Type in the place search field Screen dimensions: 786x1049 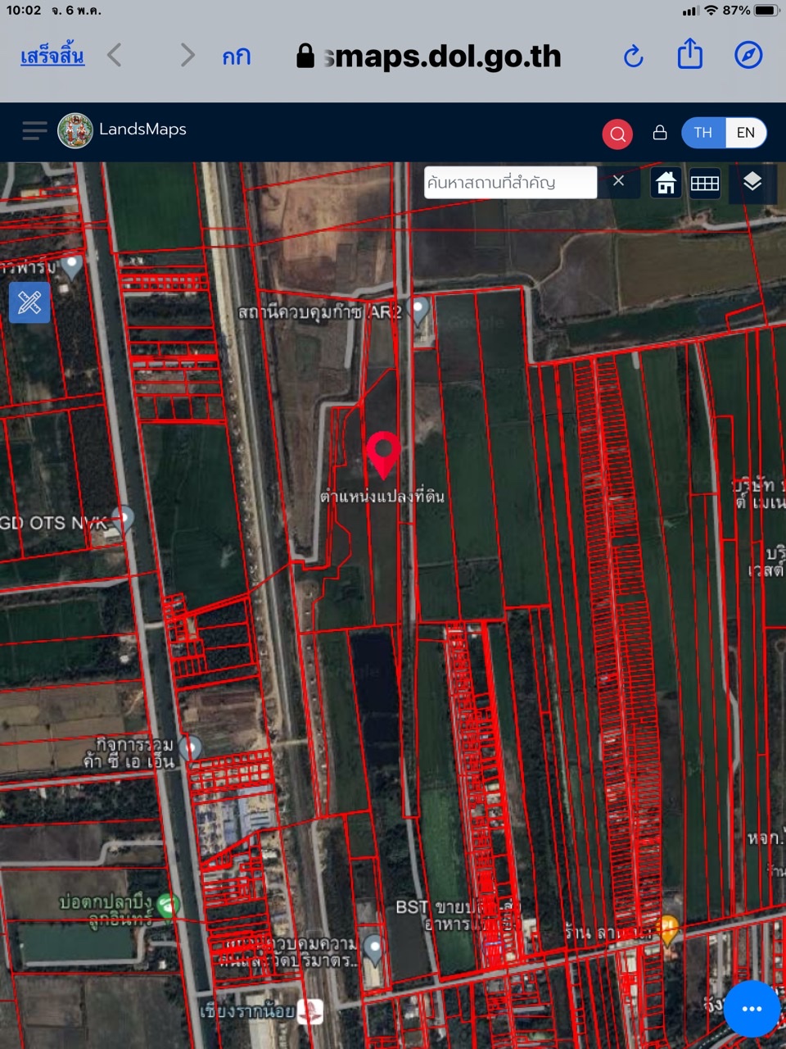509,182
